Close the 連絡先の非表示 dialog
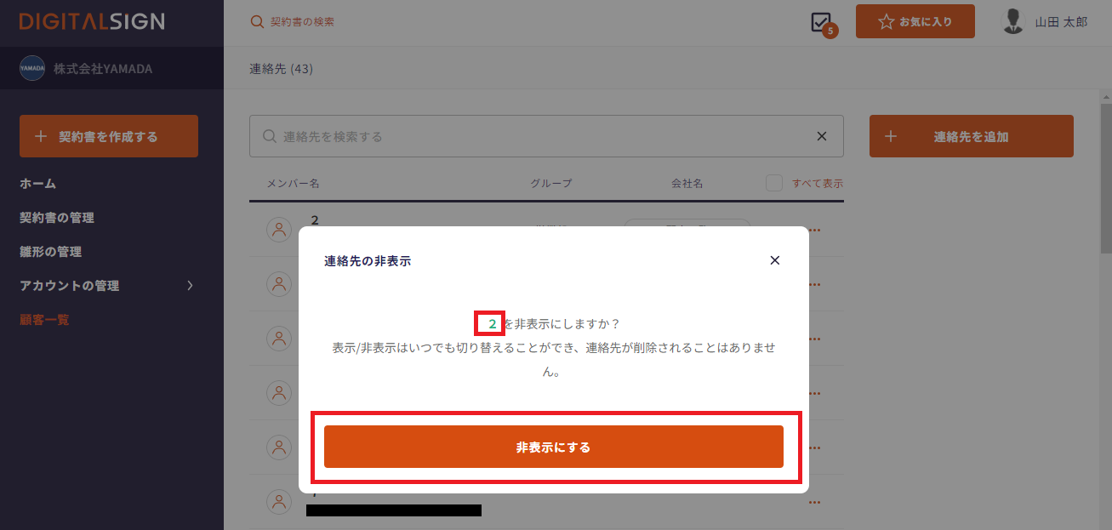This screenshot has height=530, width=1112. pyautogui.click(x=774, y=260)
